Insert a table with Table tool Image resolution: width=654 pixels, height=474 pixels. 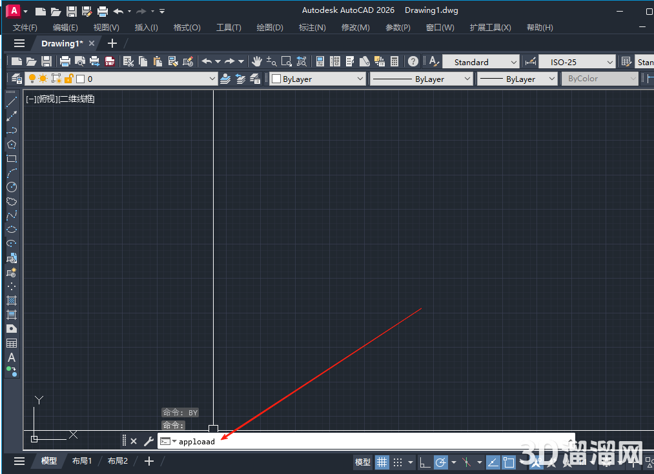coord(12,343)
